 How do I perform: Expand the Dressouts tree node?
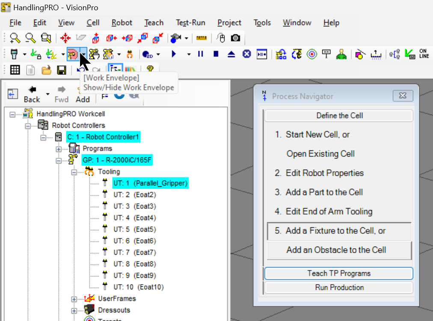tap(74, 310)
